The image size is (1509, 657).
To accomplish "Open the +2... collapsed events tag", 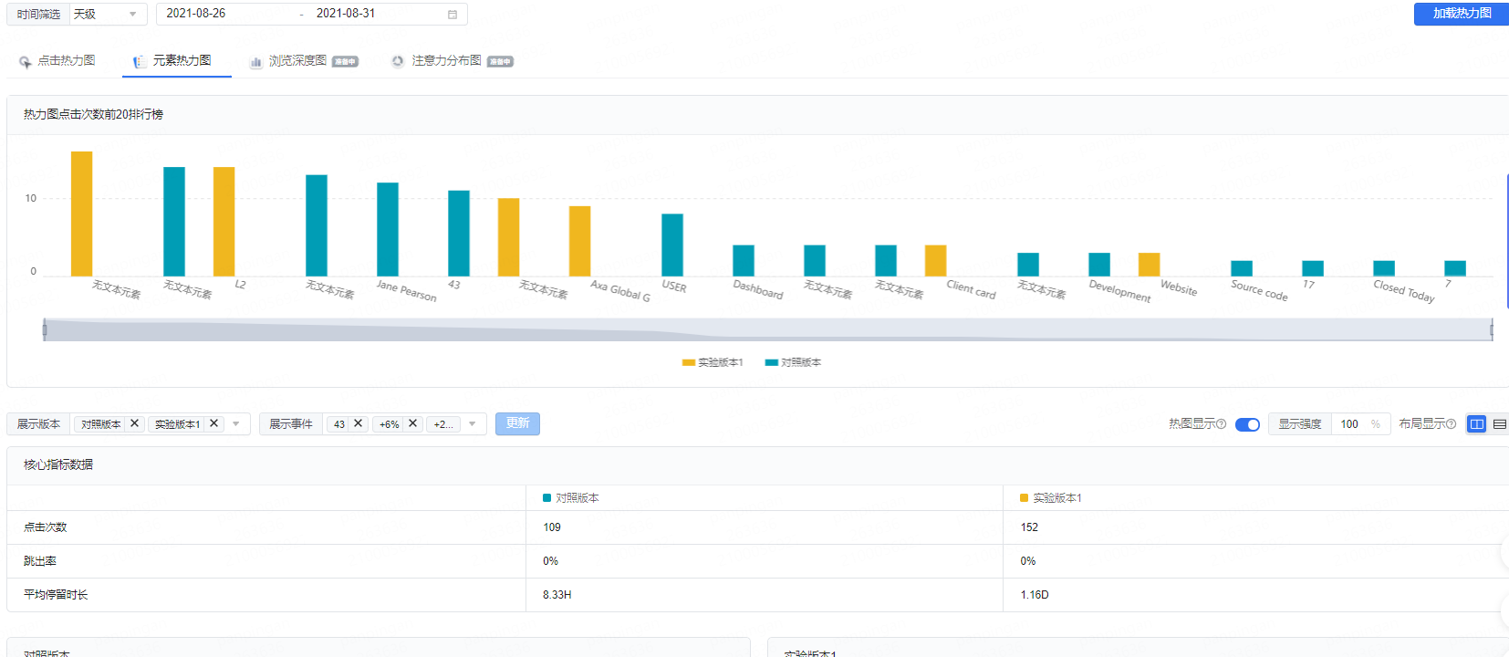I will (x=443, y=424).
